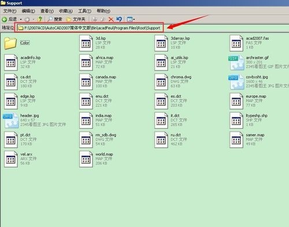Select the chroma.dwg file icon

click(161, 82)
